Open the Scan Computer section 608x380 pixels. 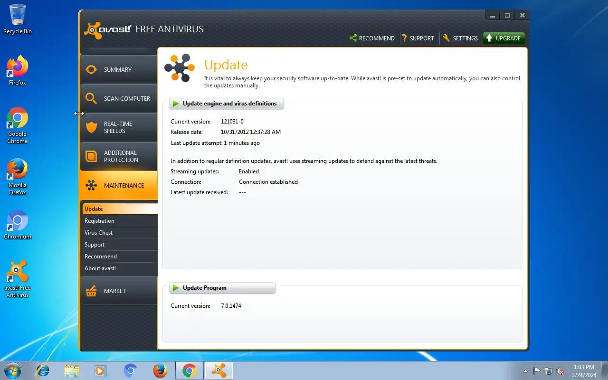pyautogui.click(x=119, y=98)
